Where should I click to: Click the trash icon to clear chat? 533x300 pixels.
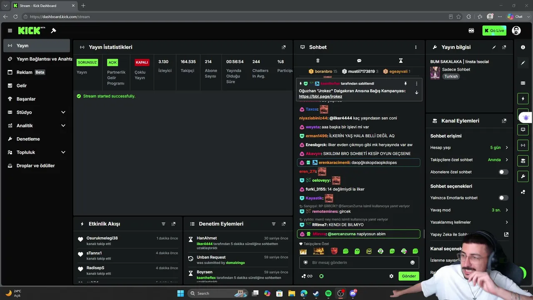[x=318, y=60]
